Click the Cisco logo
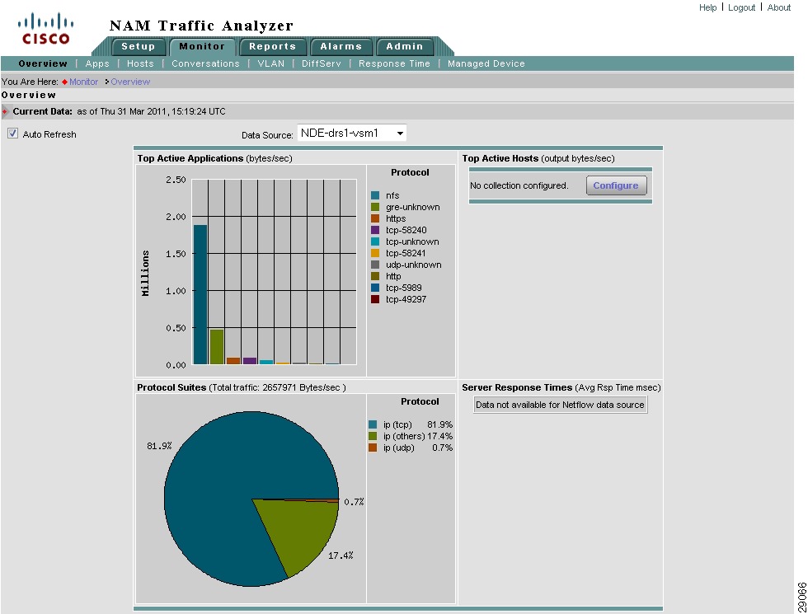 45,29
